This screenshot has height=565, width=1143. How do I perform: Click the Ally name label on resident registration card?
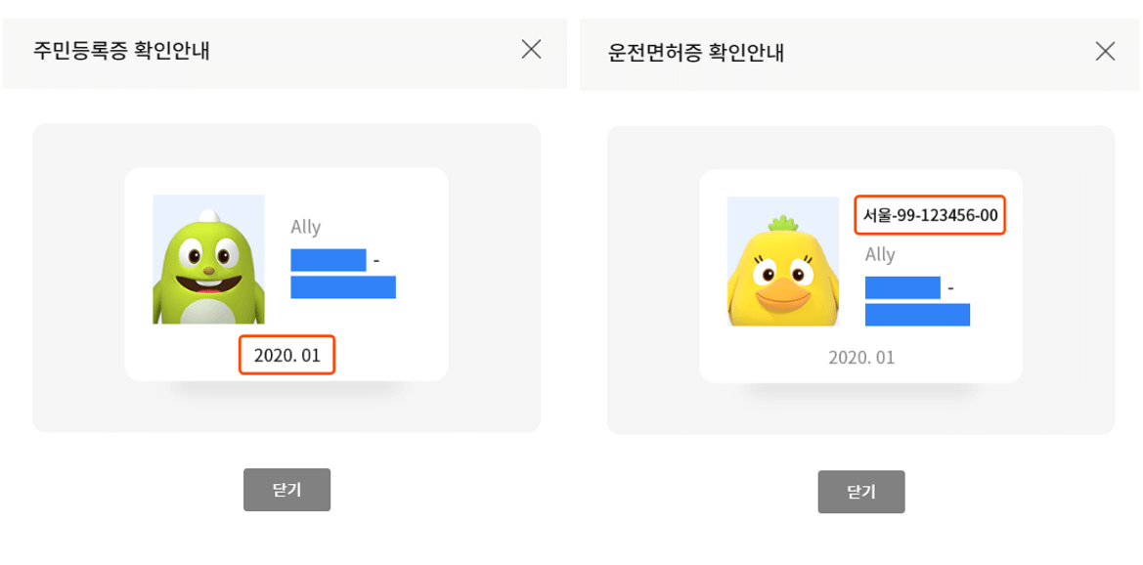(306, 227)
